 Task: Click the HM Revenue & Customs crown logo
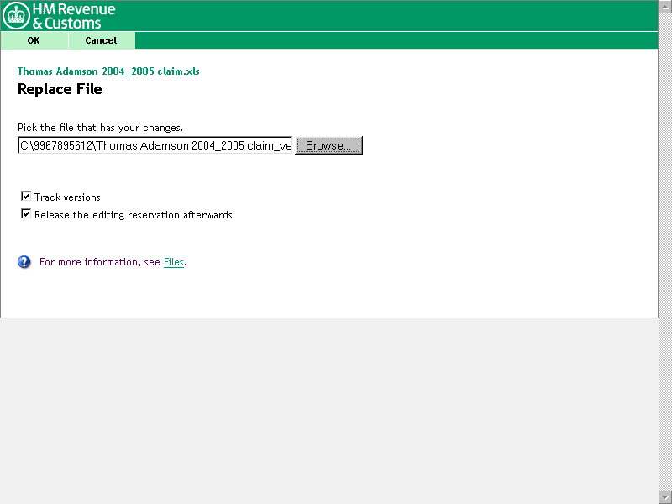point(16,16)
